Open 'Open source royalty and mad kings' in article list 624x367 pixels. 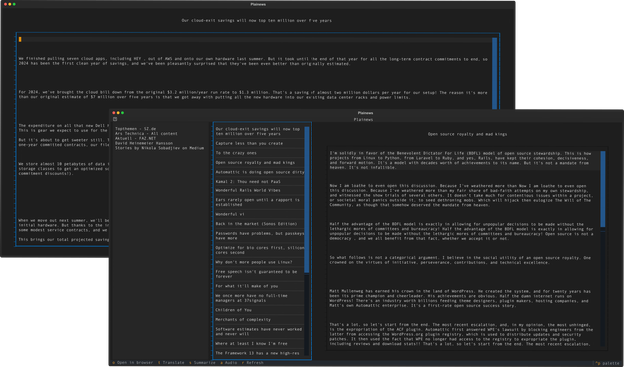[259, 163]
